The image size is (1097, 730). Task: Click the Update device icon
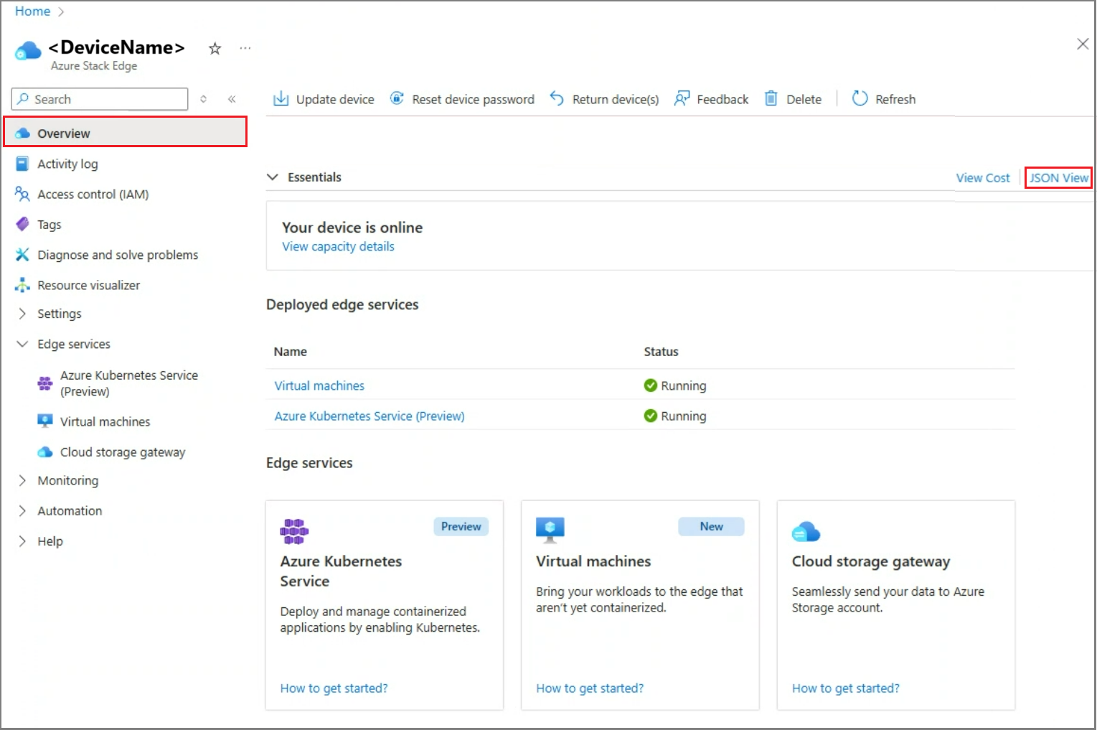[281, 98]
